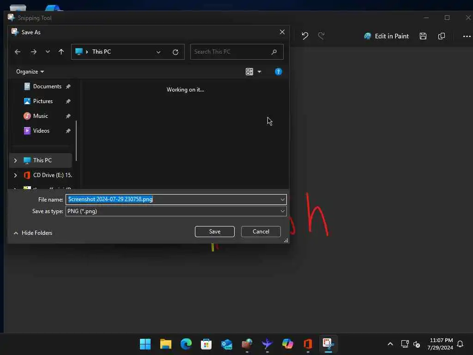
Task: Open Office app from taskbar
Action: (308, 344)
